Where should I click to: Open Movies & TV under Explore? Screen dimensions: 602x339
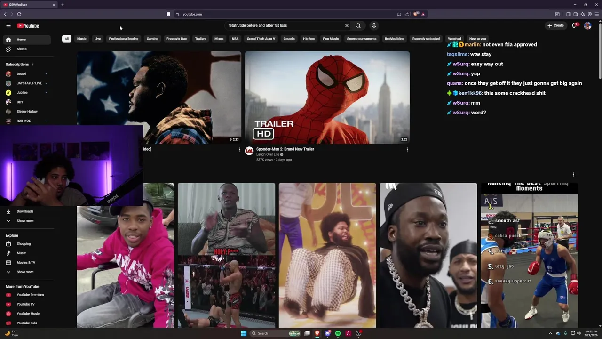26,263
